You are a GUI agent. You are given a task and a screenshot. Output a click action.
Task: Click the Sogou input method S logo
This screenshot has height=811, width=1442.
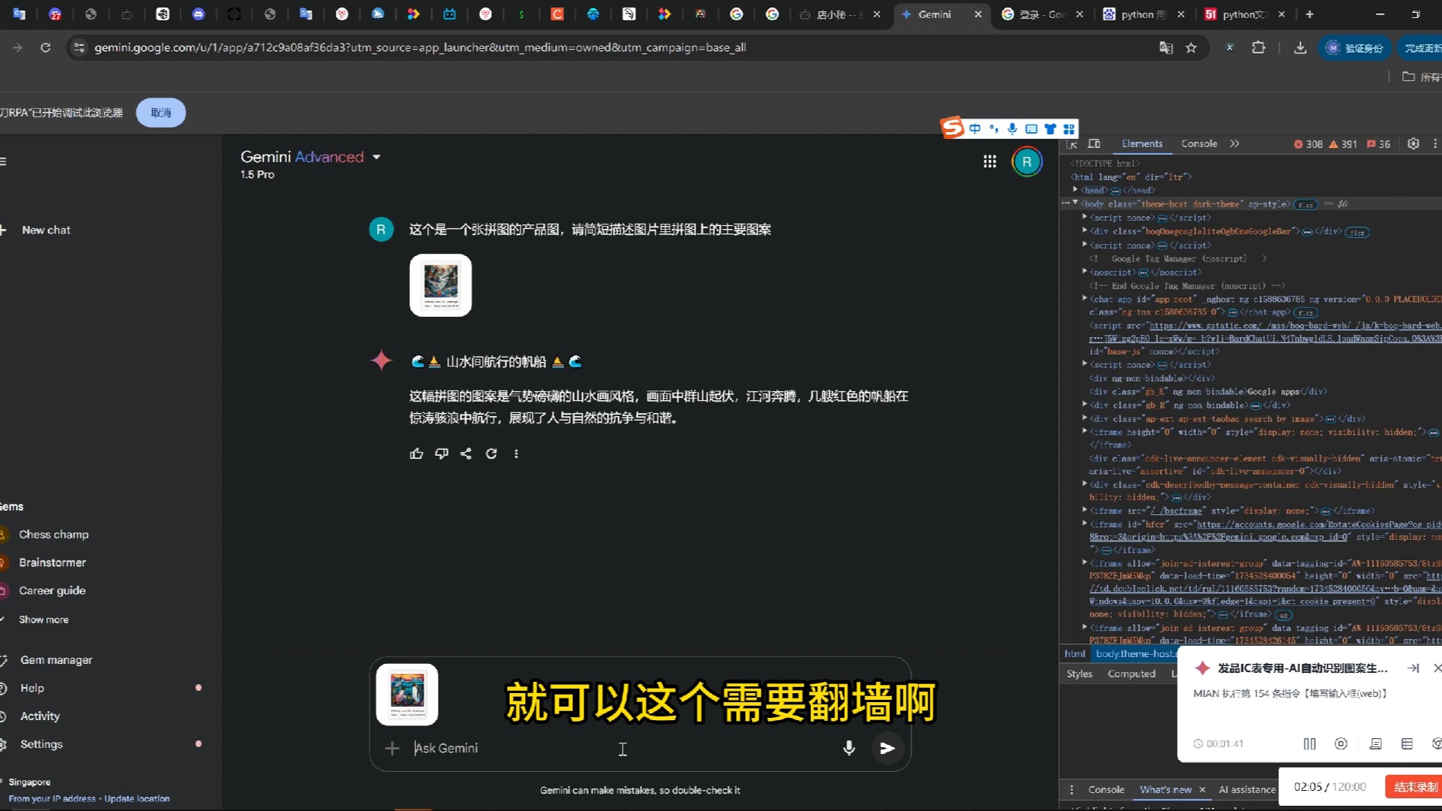pyautogui.click(x=952, y=128)
